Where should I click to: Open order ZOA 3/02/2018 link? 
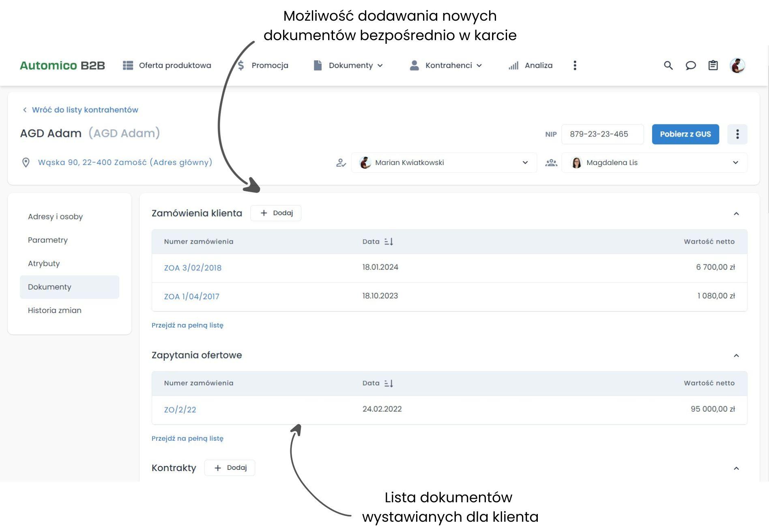pyautogui.click(x=193, y=268)
